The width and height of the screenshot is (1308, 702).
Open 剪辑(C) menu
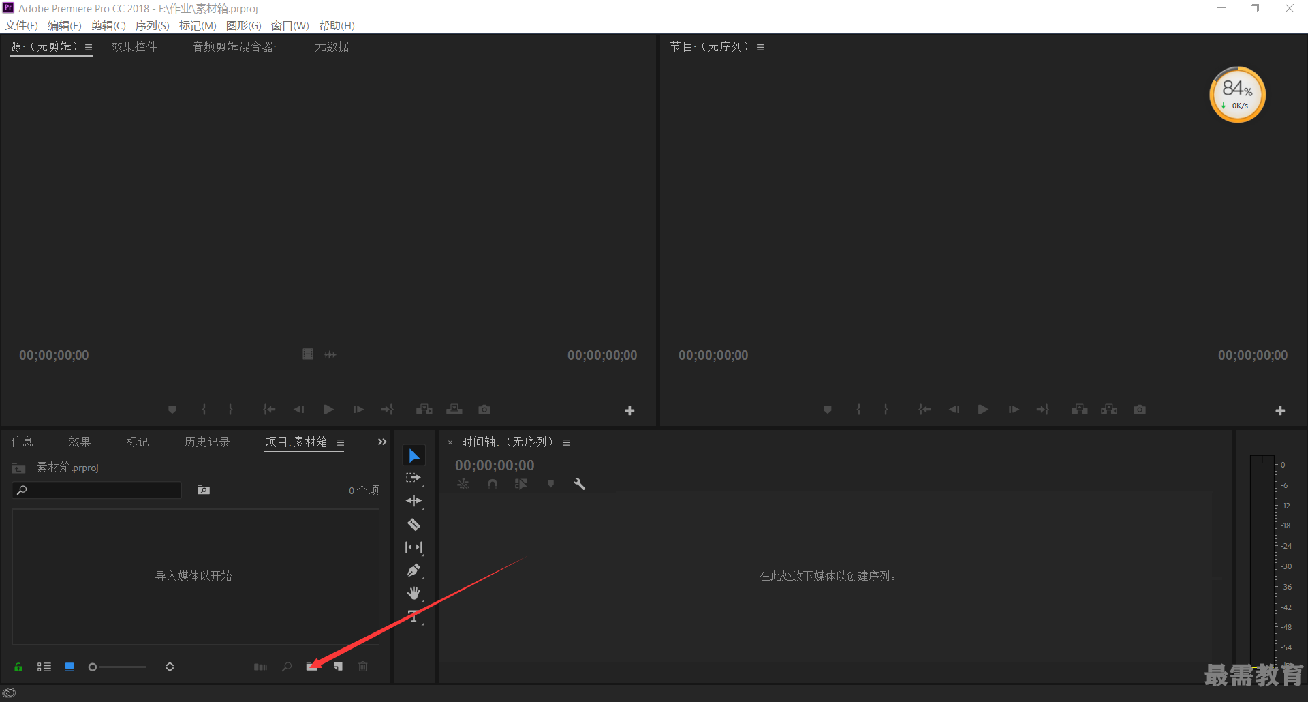[x=108, y=25]
